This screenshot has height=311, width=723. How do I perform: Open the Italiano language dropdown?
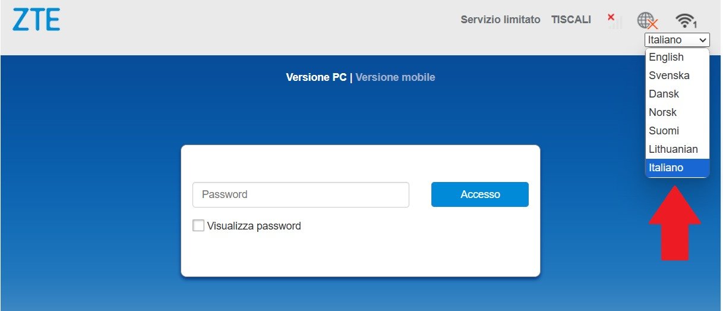[x=677, y=40]
